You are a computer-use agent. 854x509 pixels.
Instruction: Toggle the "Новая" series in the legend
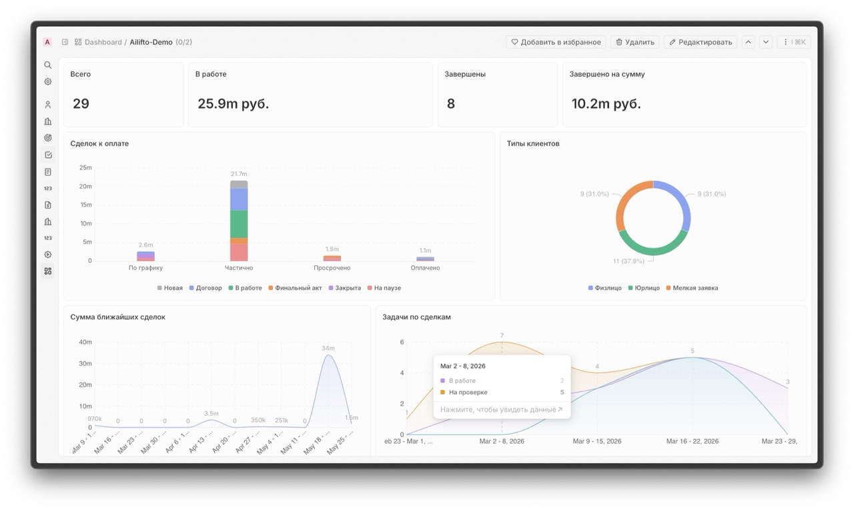click(x=169, y=288)
